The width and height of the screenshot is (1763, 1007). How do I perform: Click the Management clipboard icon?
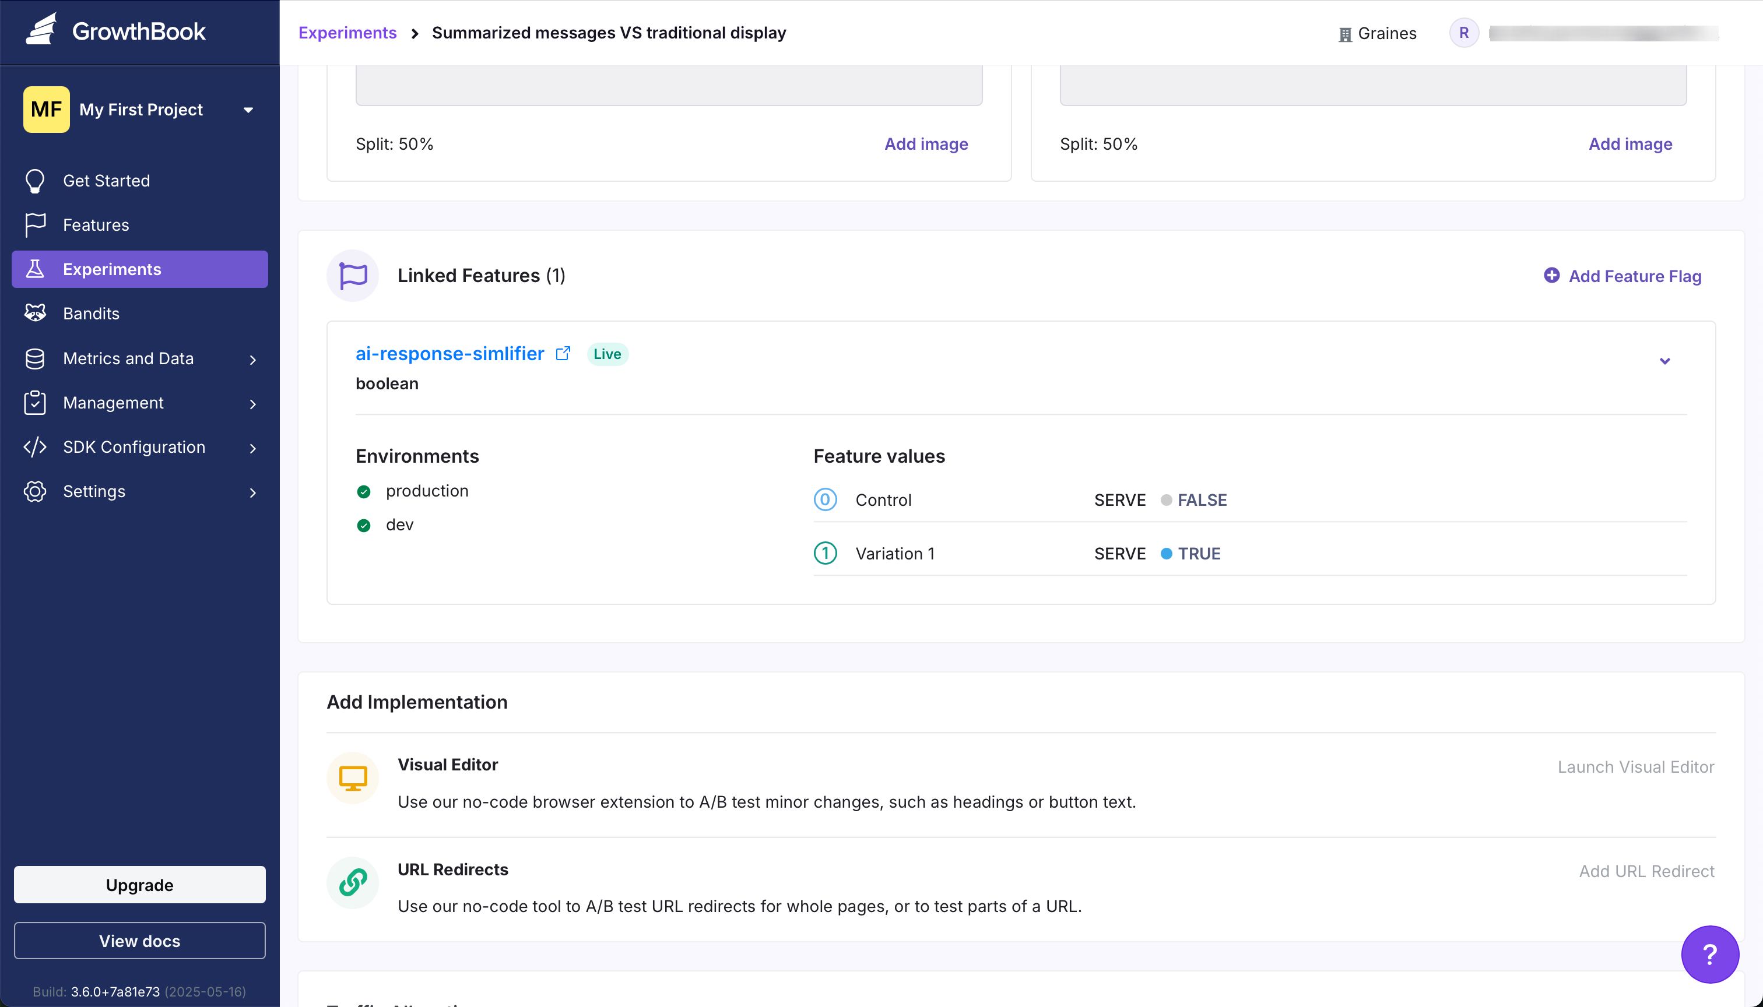[x=34, y=403]
